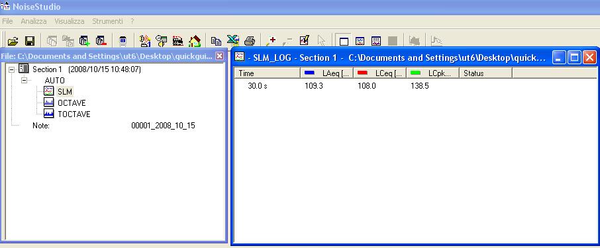The height and width of the screenshot is (248, 600).
Task: Click the Excel export icon
Action: coord(232,40)
